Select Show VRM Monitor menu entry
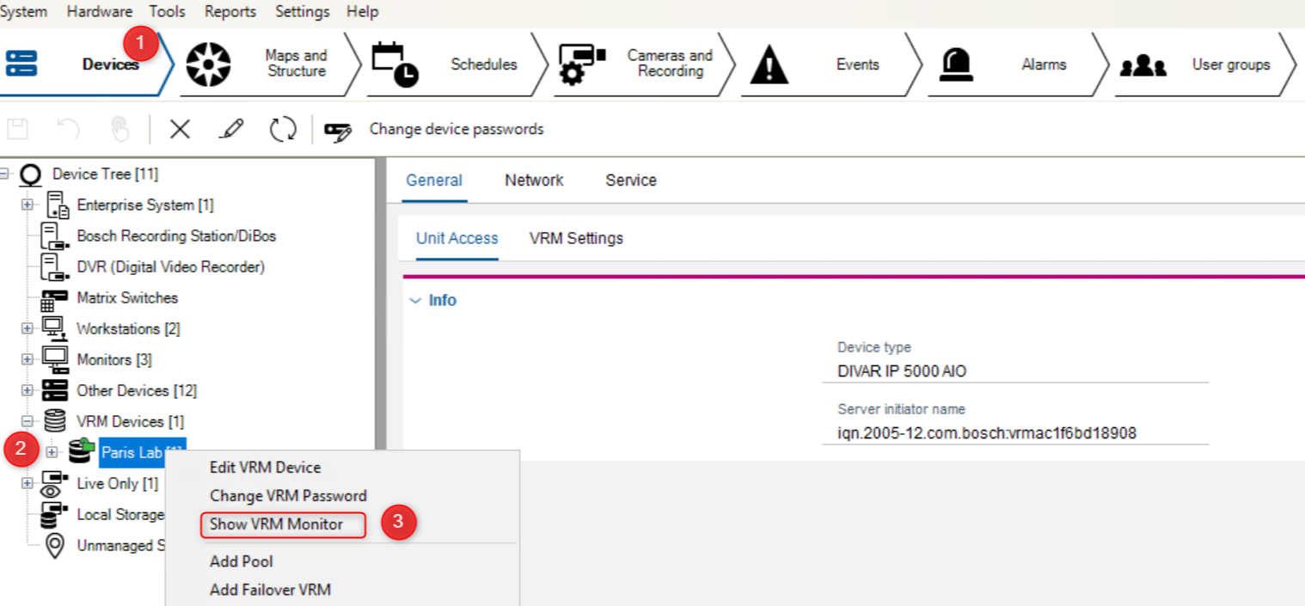The image size is (1305, 606). click(x=276, y=524)
